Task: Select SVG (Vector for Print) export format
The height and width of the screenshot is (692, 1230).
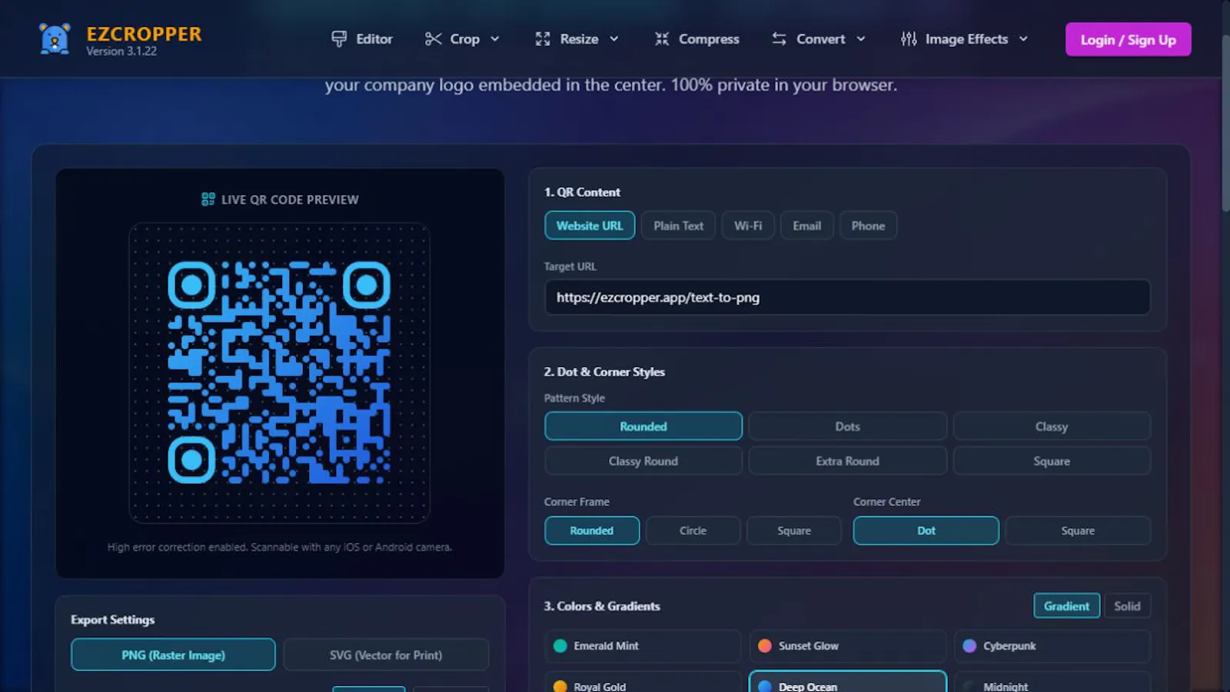Action: click(386, 655)
